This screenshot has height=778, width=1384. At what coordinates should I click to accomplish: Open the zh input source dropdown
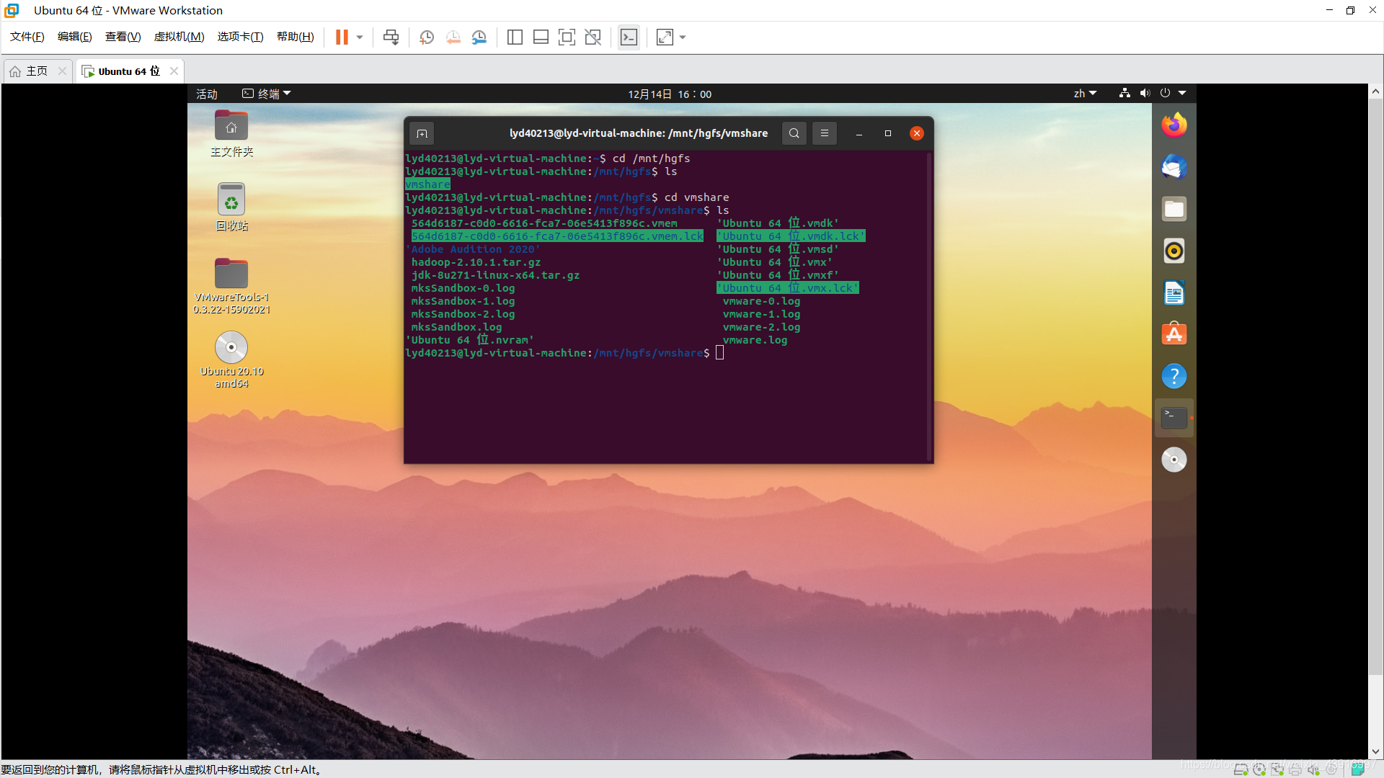coord(1085,94)
